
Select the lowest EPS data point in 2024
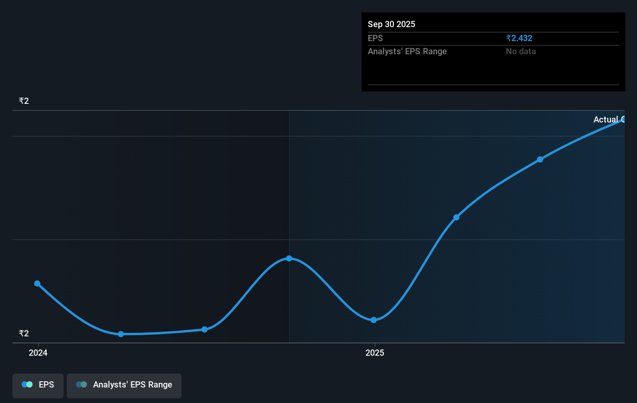121,334
